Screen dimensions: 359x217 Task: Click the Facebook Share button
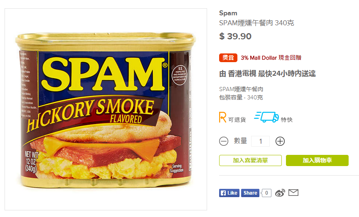click(x=250, y=193)
